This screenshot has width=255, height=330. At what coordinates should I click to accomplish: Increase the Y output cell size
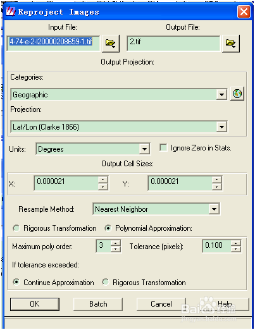216,180
